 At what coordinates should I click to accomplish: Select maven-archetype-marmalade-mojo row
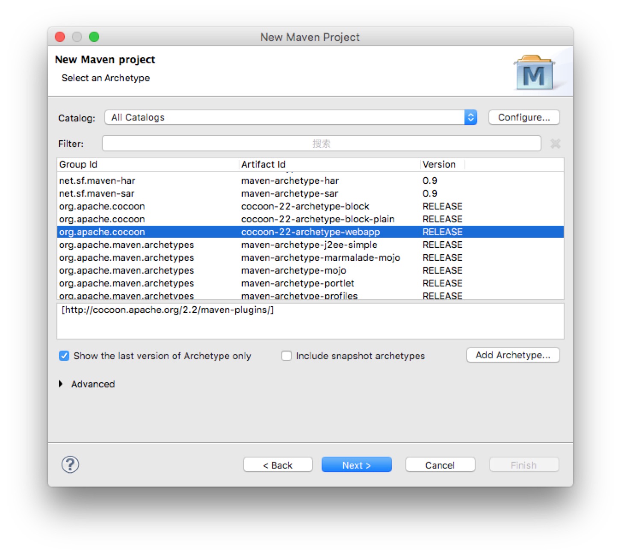click(x=310, y=257)
